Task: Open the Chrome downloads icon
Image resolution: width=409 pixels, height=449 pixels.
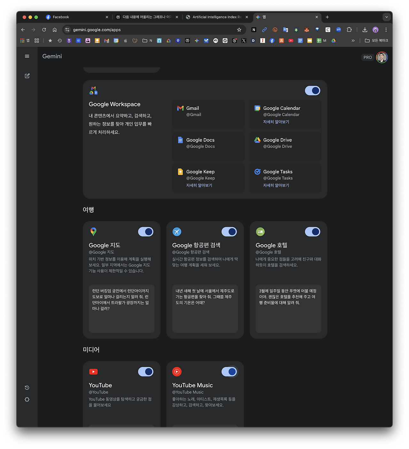Action: tap(365, 30)
